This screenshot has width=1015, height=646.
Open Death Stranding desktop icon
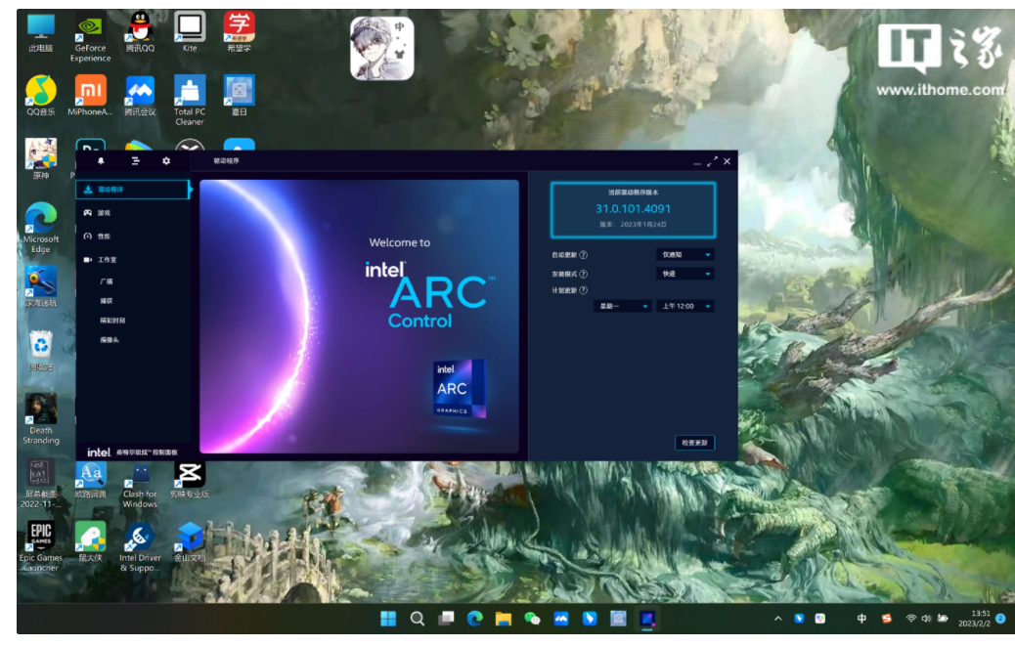coord(41,419)
